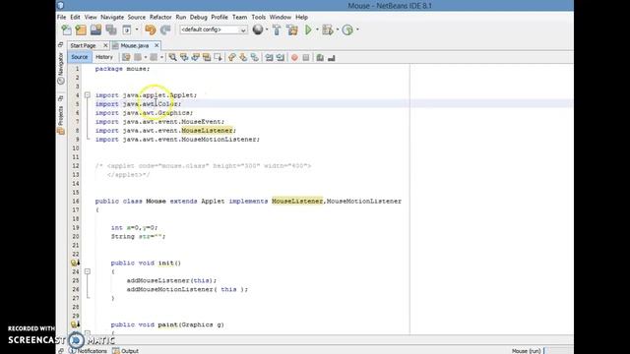
Task: Open the Team menu
Action: tap(239, 18)
